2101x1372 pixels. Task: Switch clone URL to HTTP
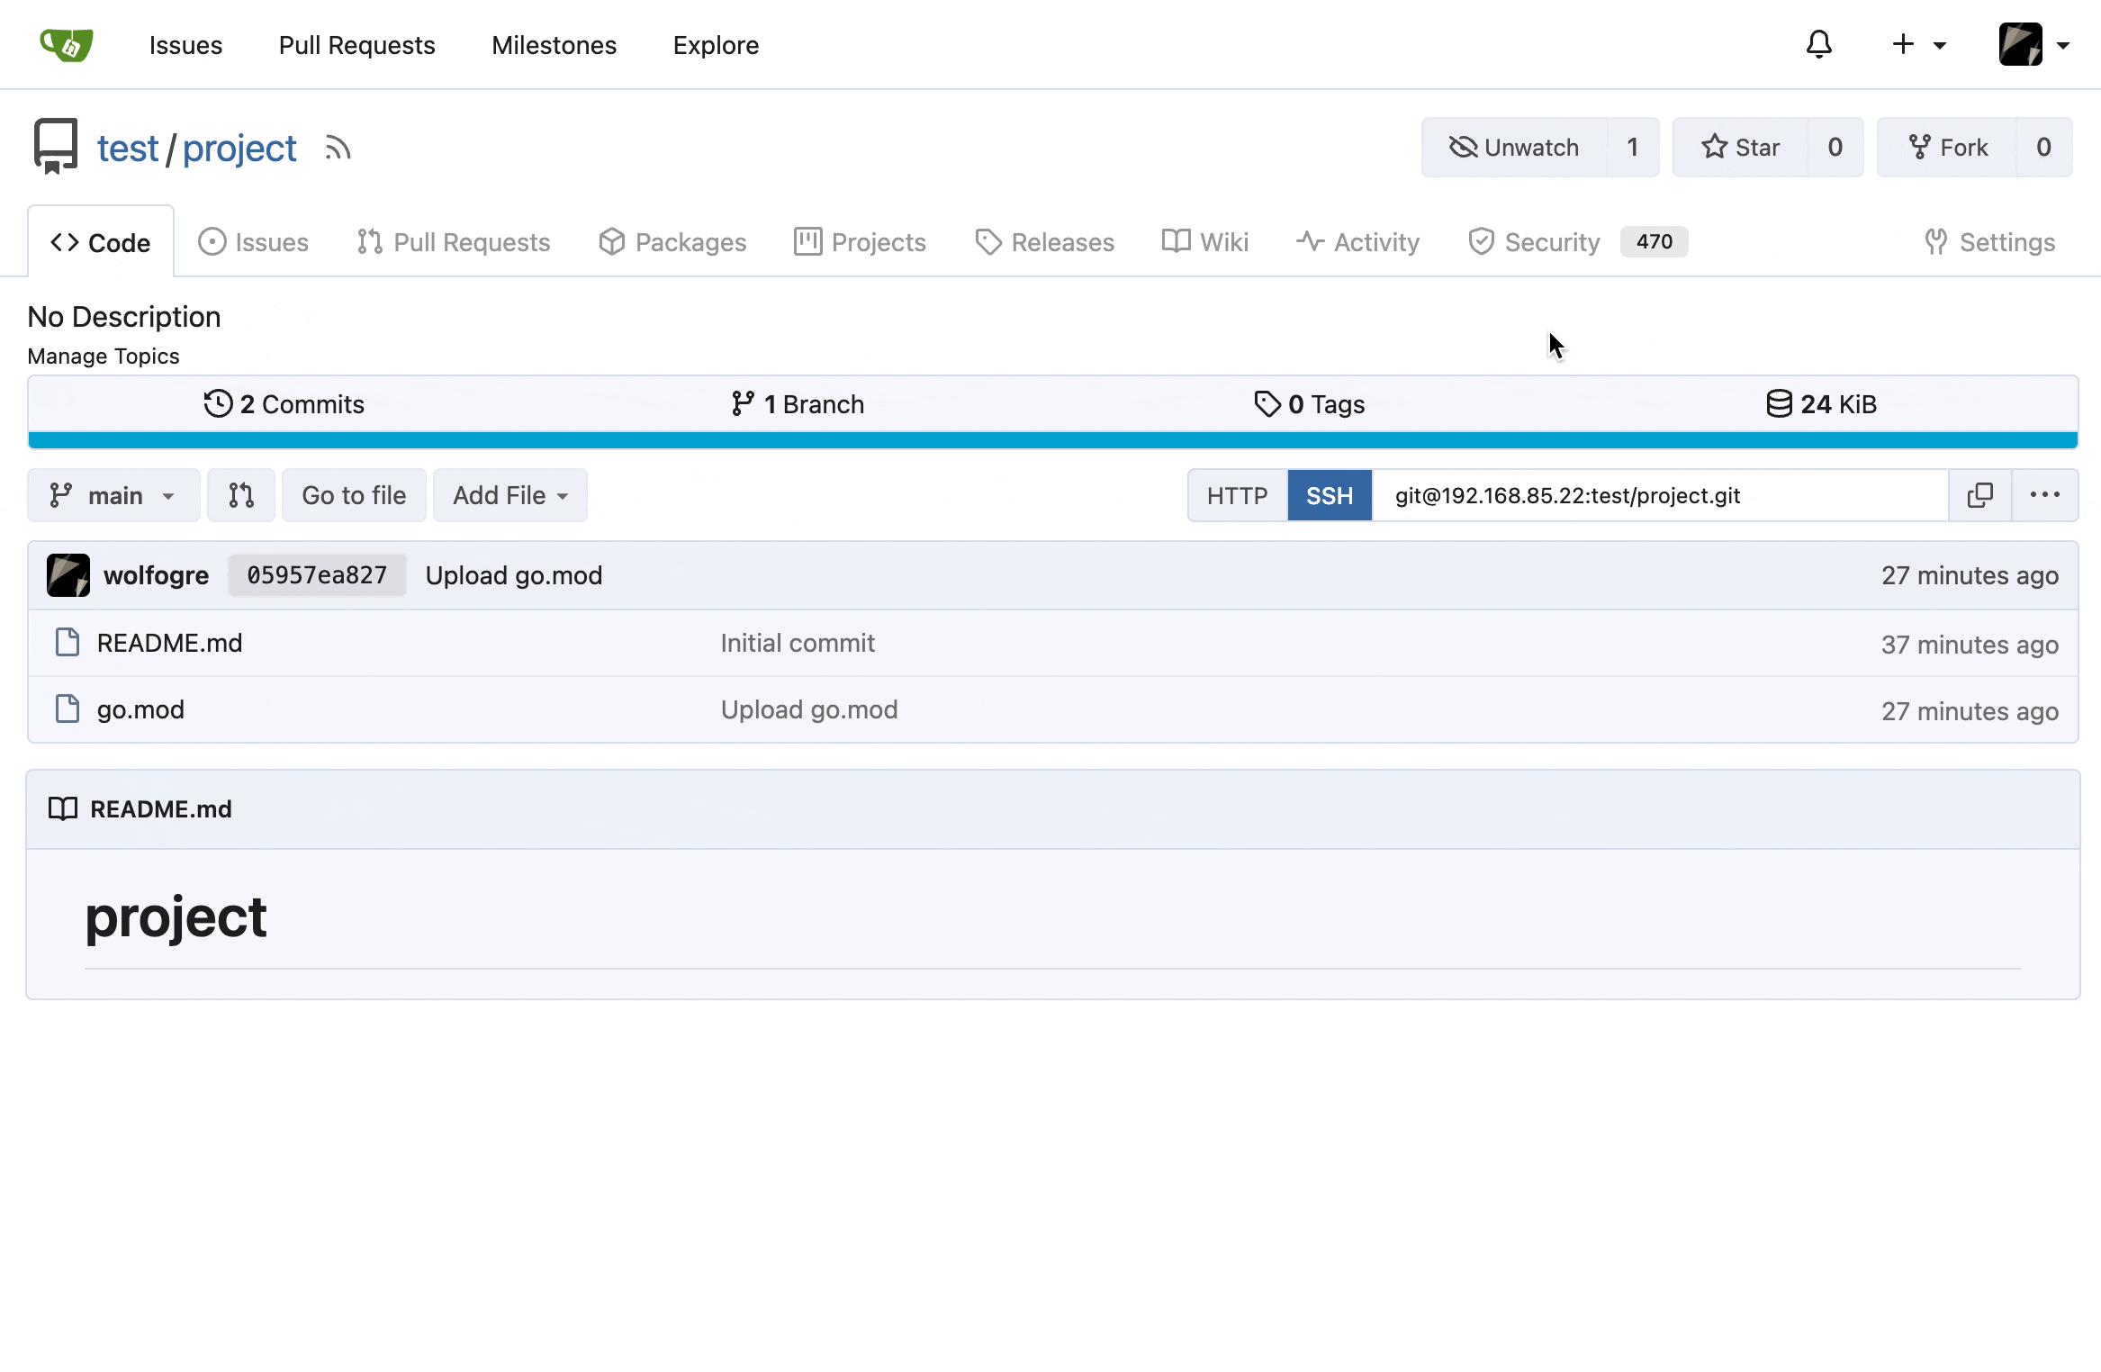[x=1239, y=495]
